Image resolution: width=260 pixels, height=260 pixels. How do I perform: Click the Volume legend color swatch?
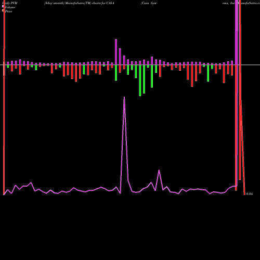[3, 6]
